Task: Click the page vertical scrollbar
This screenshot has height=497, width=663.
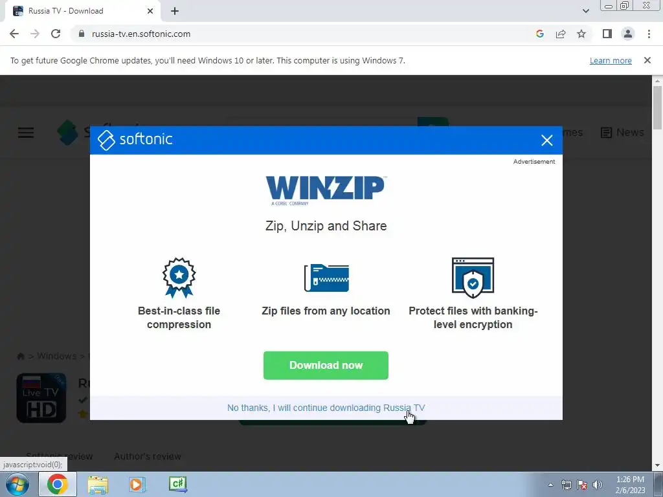Action: (x=657, y=107)
